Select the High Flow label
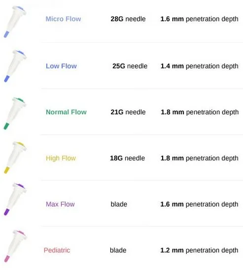The image size is (243, 274). (x=61, y=158)
